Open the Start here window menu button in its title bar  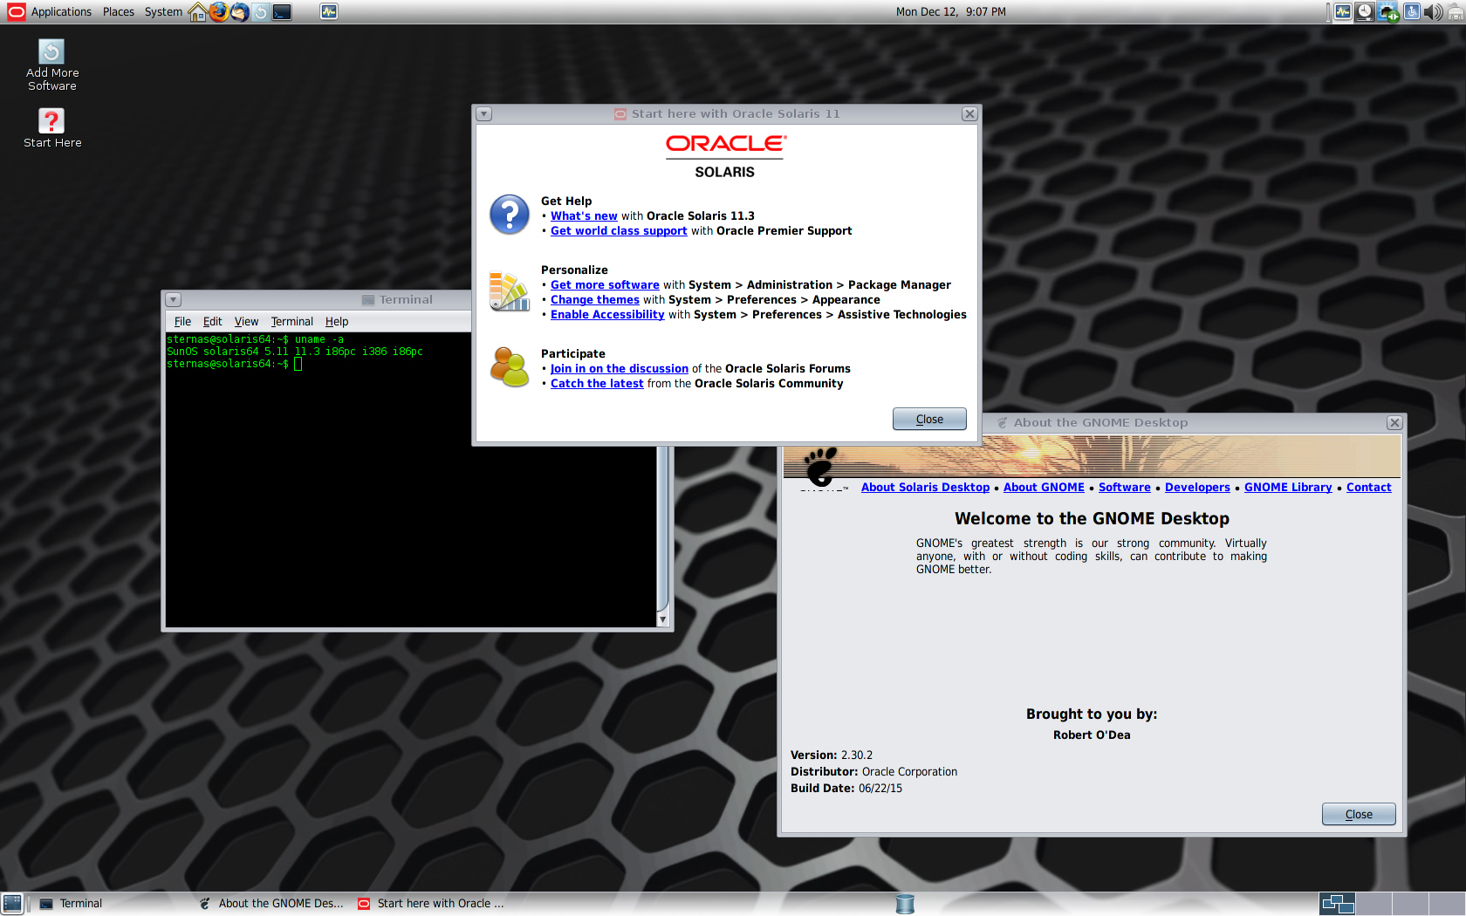(x=484, y=114)
